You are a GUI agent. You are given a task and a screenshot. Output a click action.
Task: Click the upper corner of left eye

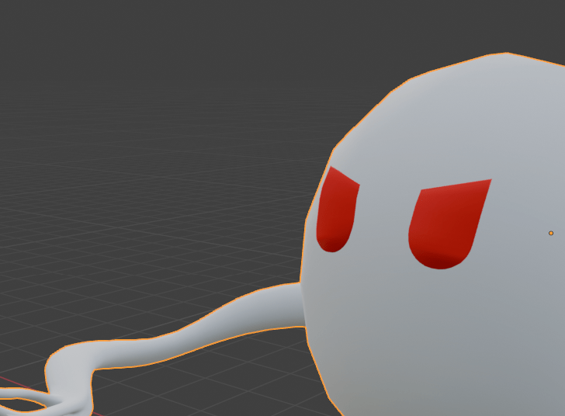point(334,171)
